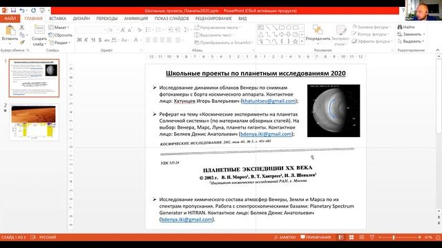Select the line shape in gallery
This screenshot has width=442, height=248.
pyautogui.click(x=268, y=28)
